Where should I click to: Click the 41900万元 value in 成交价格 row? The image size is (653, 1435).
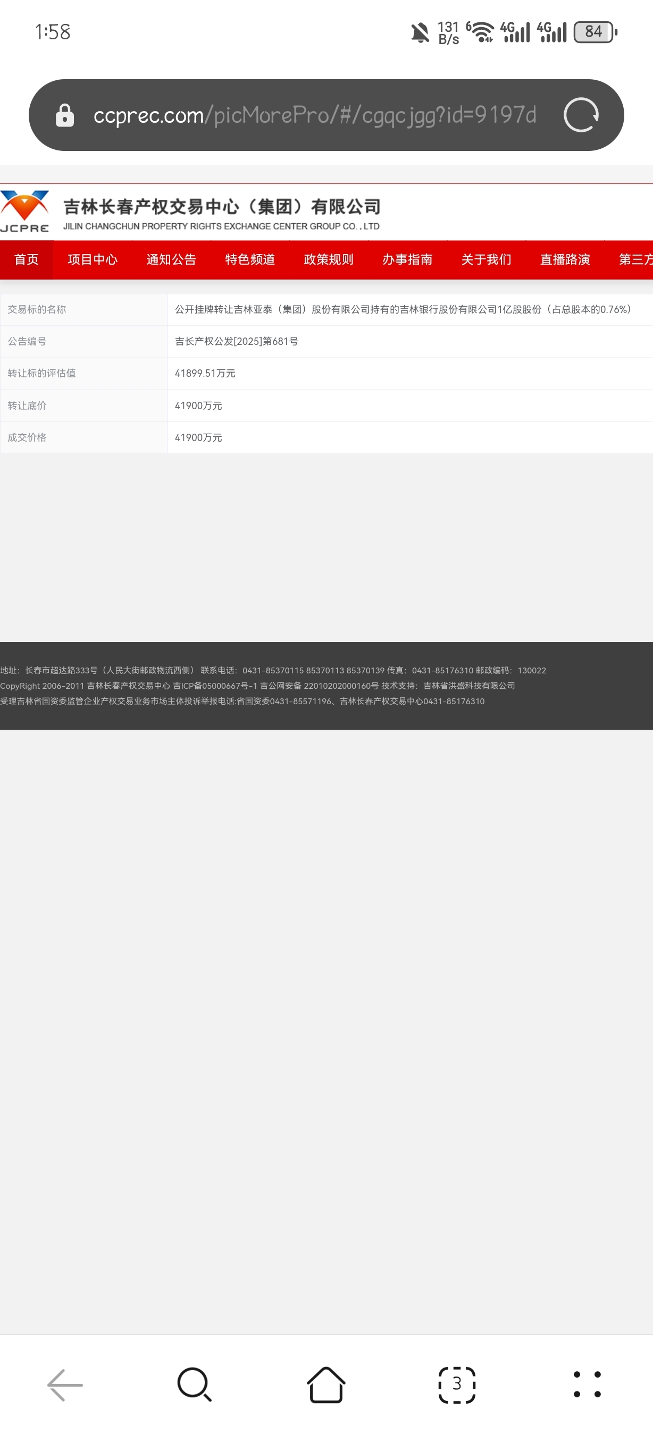click(198, 437)
